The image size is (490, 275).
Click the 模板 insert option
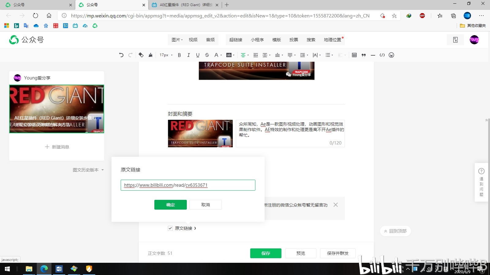[277, 40]
